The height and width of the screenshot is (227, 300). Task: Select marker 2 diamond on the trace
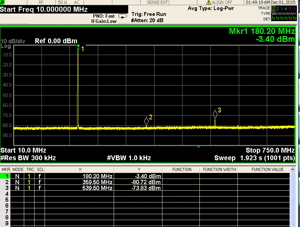(x=146, y=121)
